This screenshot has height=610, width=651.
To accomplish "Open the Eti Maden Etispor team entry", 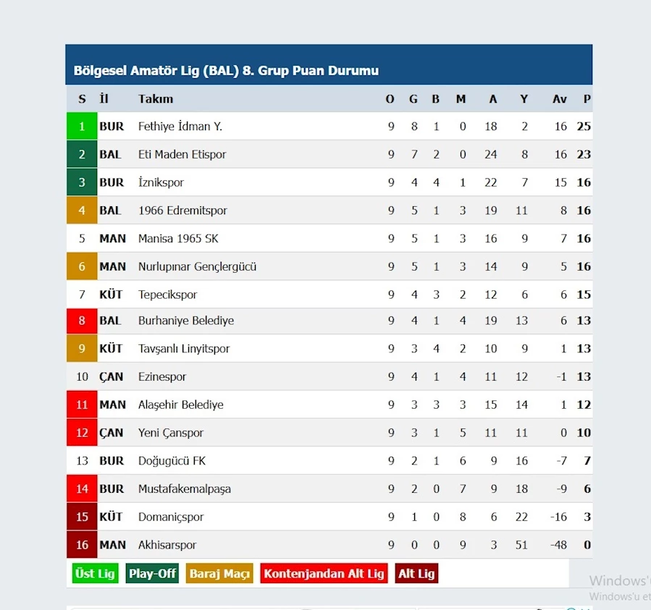I will tap(182, 154).
